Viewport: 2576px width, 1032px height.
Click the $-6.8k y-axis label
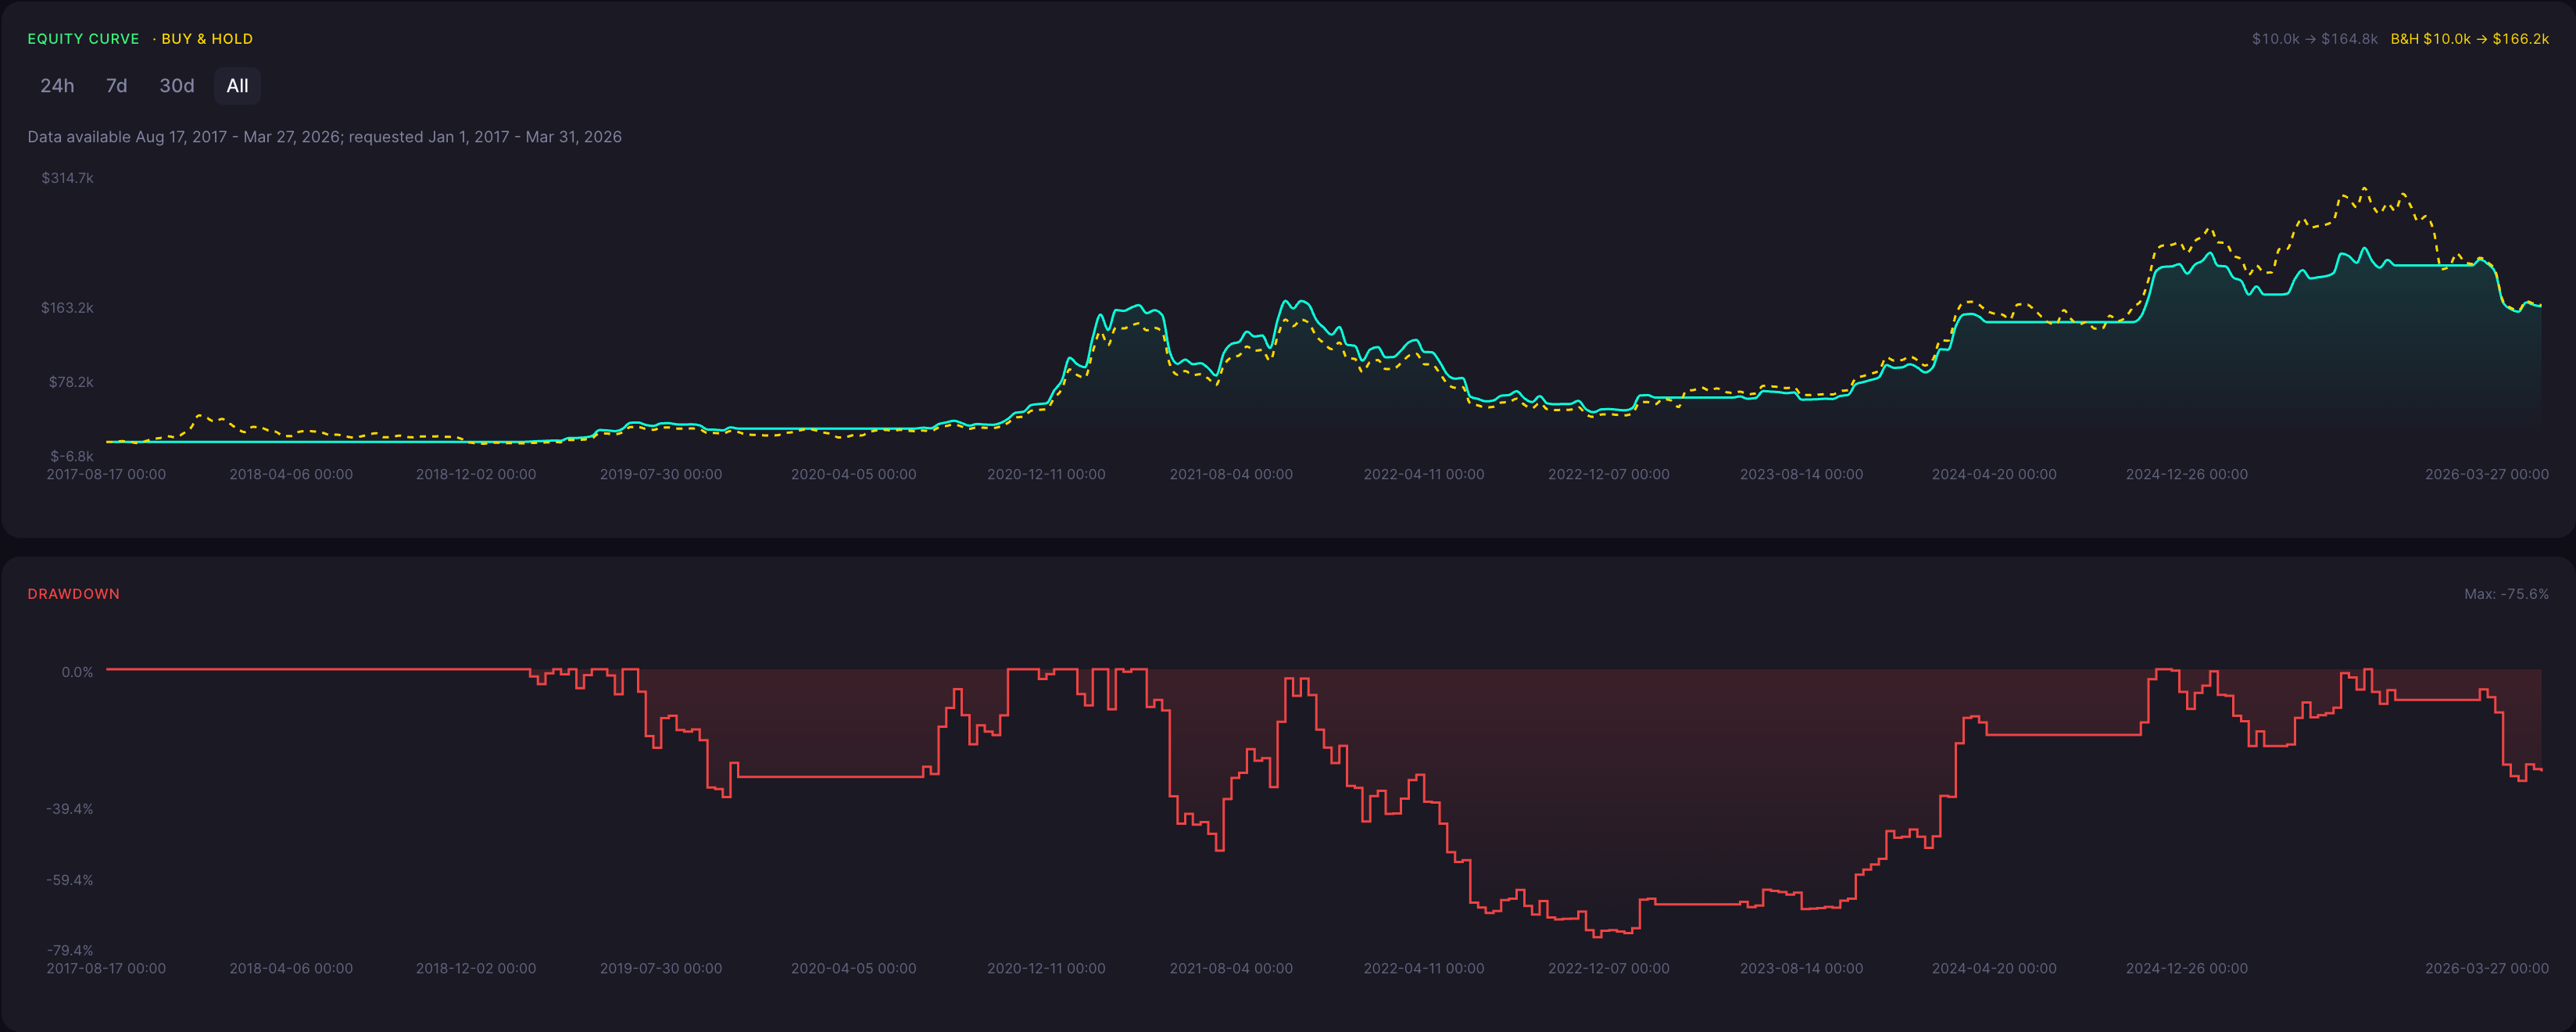click(x=72, y=456)
